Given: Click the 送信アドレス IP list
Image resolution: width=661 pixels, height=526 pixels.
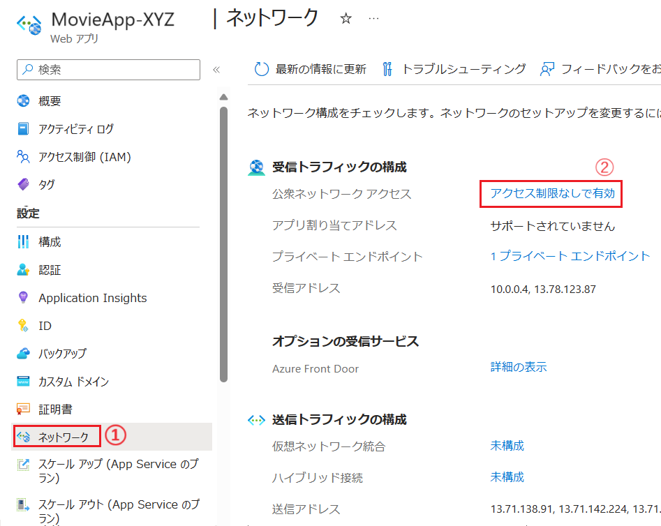Looking at the screenshot, I should 575,509.
